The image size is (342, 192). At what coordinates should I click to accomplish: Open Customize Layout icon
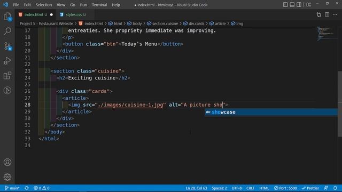(308, 5)
